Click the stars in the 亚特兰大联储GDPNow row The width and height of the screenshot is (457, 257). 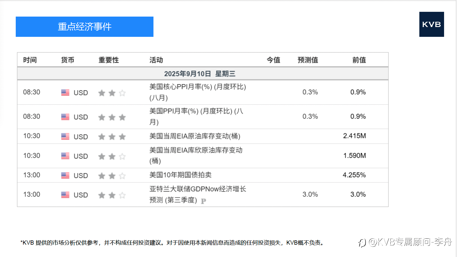click(112, 195)
